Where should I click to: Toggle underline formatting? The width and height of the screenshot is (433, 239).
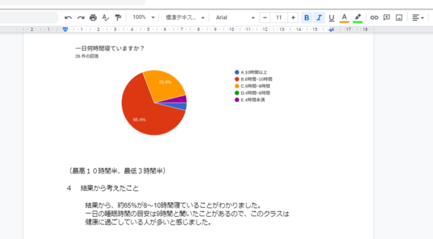(331, 18)
